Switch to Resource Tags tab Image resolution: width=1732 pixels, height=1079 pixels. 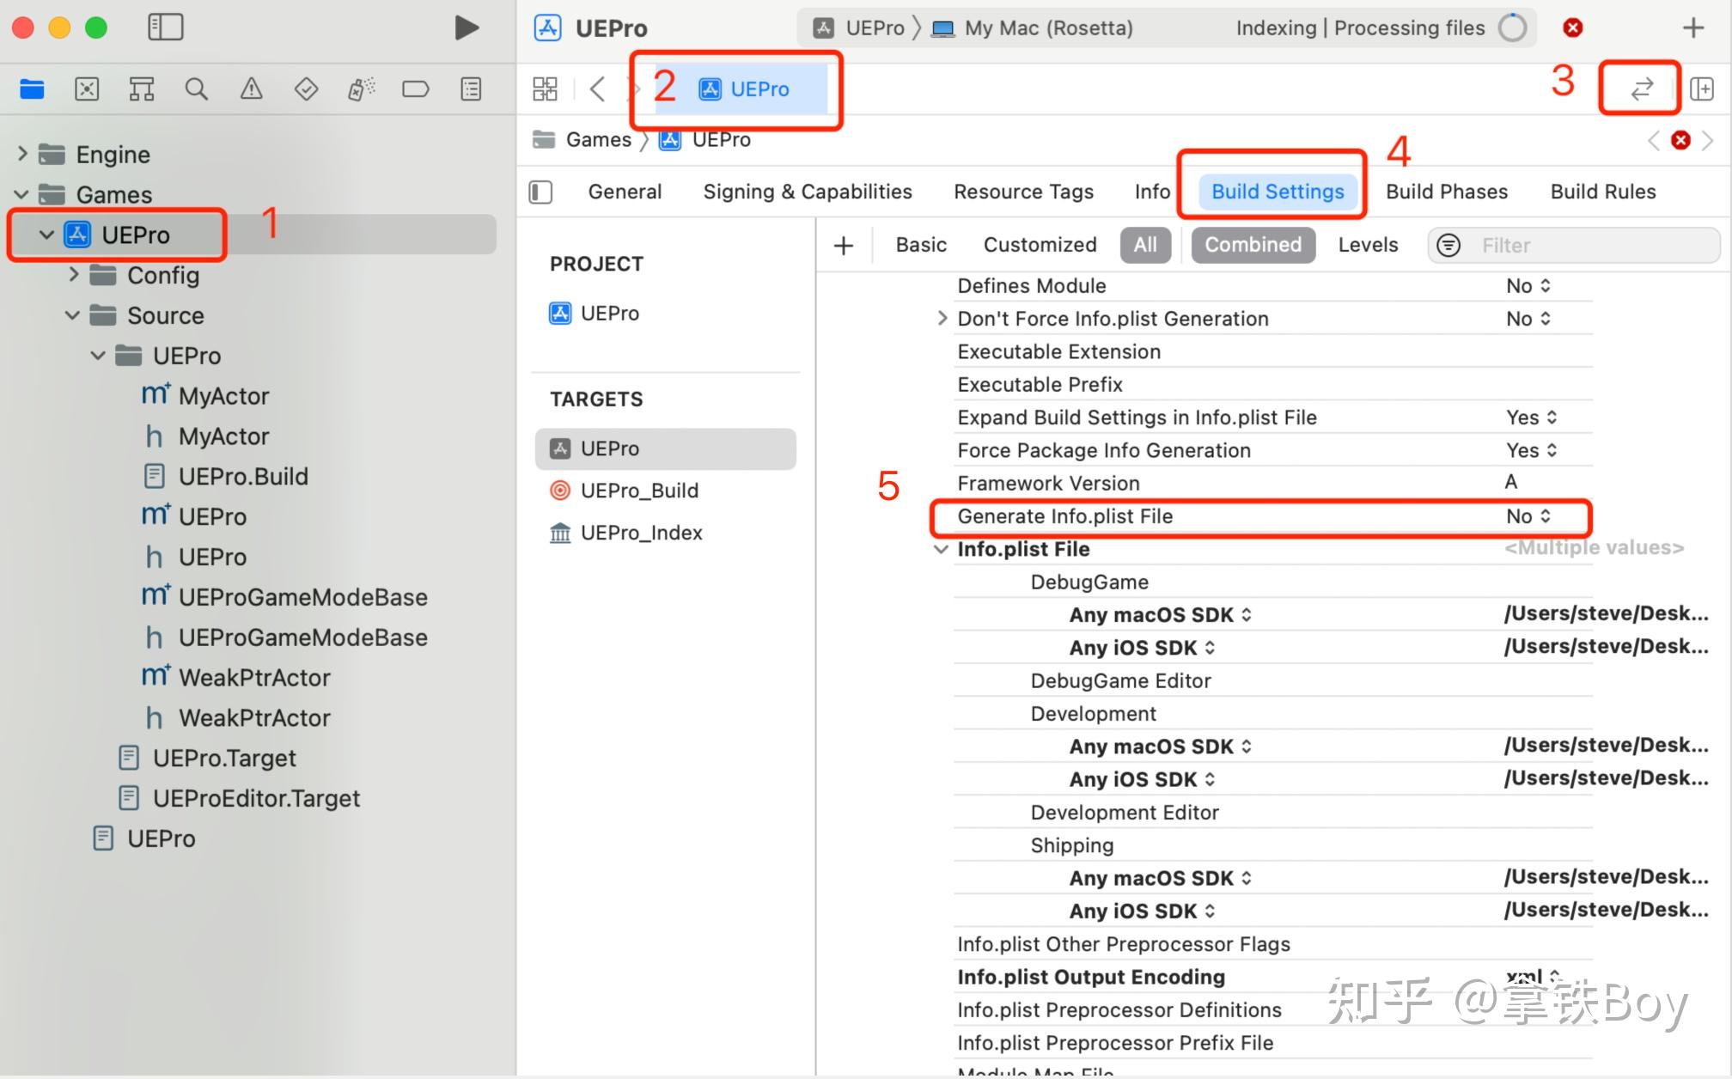pyautogui.click(x=1023, y=192)
